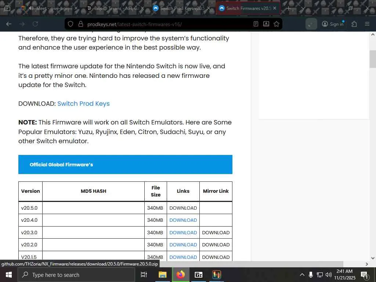Expand the list all tabs dropdown
This screenshot has height=282, width=376.
click(x=303, y=8)
